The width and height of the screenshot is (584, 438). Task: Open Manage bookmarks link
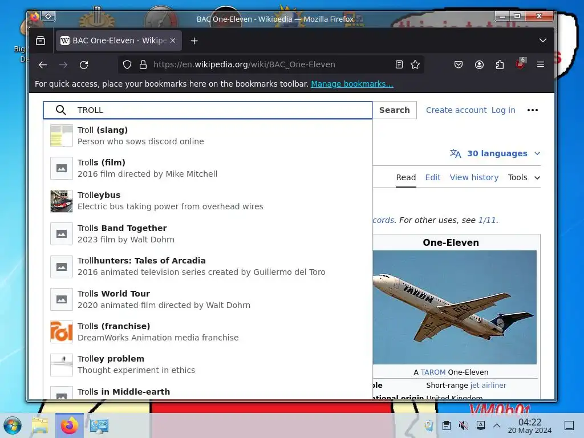click(x=352, y=84)
